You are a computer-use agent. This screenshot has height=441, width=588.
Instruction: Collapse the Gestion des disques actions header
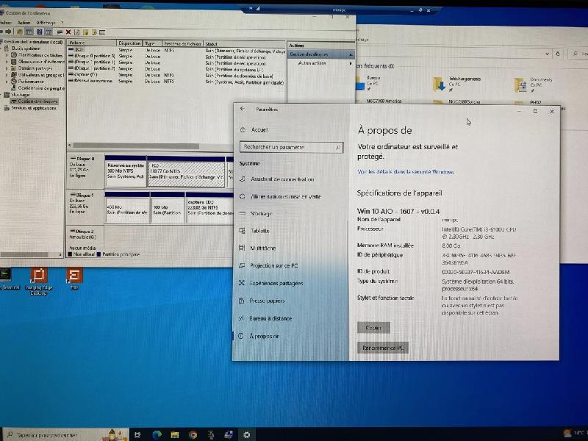point(351,54)
